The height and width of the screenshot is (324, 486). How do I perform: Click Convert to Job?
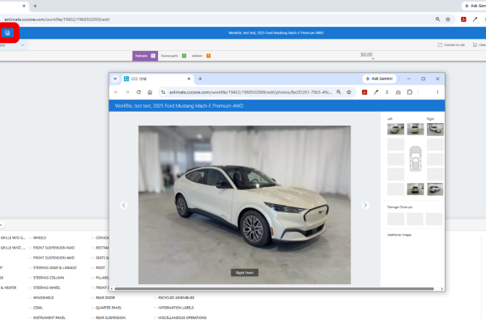pos(451,45)
